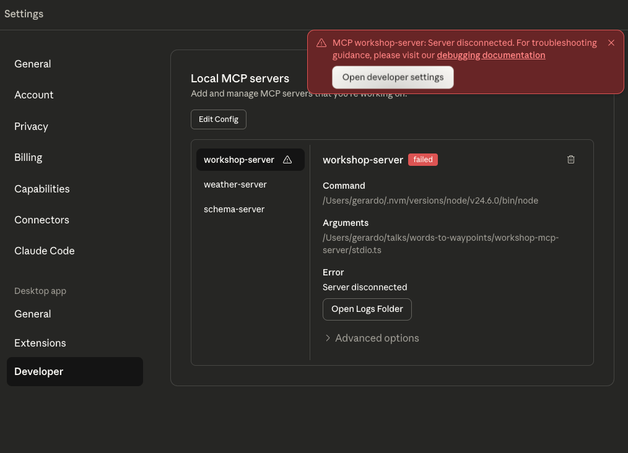
Task: Open Billing settings
Action: 28,157
